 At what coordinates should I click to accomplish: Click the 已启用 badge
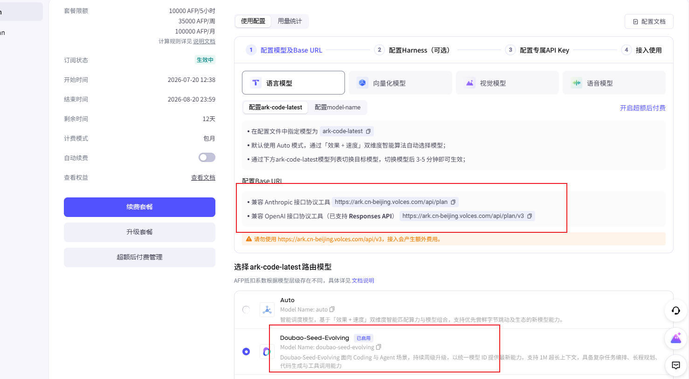pyautogui.click(x=364, y=338)
